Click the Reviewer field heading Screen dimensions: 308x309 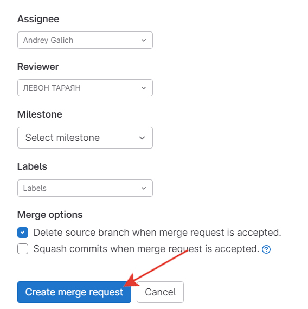(x=38, y=67)
